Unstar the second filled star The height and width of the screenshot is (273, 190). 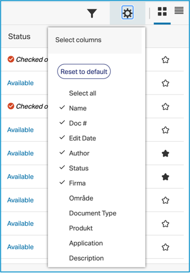165,177
